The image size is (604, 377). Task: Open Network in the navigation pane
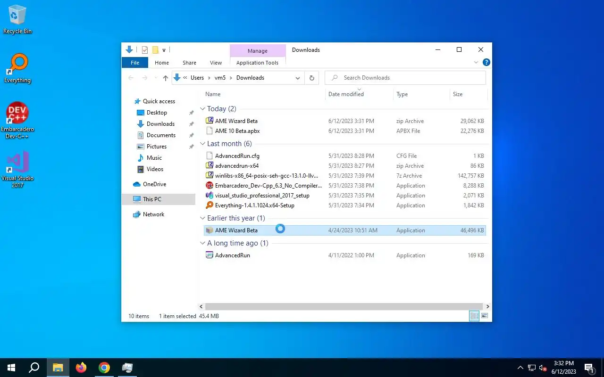tap(153, 214)
